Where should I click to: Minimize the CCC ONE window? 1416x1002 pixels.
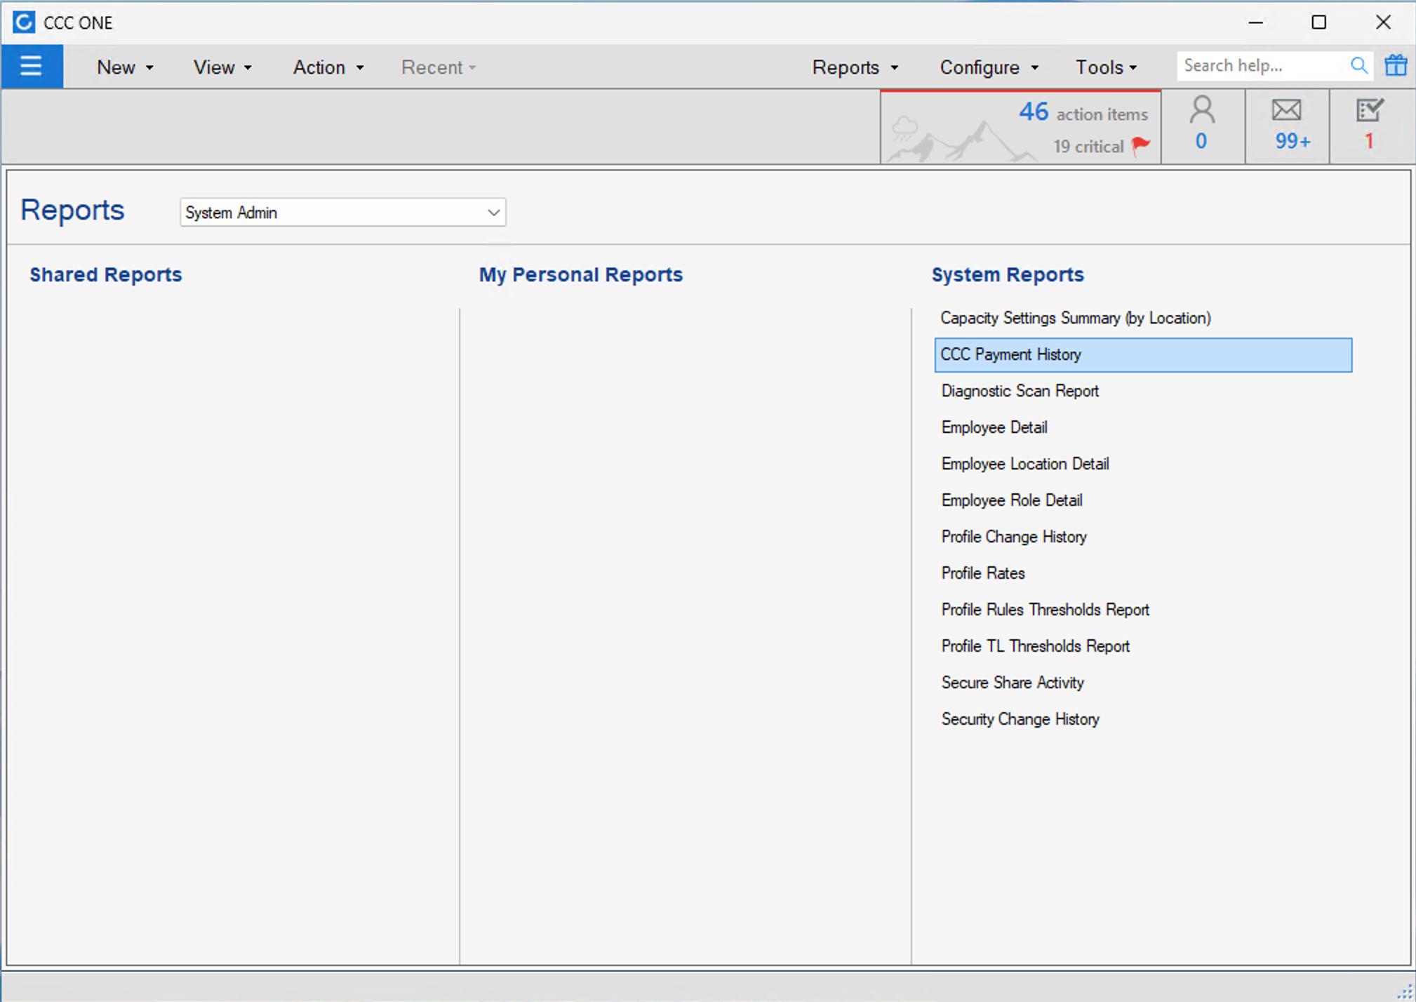(x=1256, y=22)
